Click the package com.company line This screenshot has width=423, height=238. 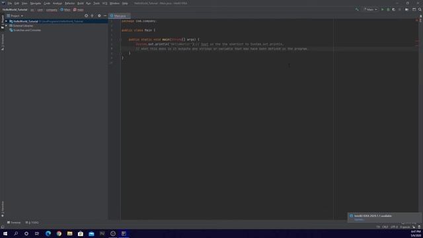click(x=139, y=21)
